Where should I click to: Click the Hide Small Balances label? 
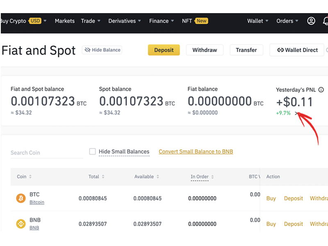[124, 151]
